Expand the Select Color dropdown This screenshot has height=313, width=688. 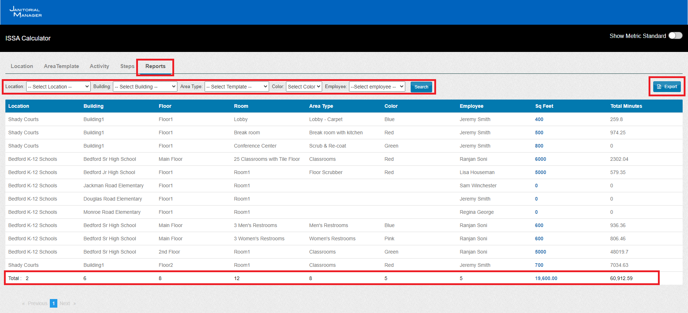point(304,87)
